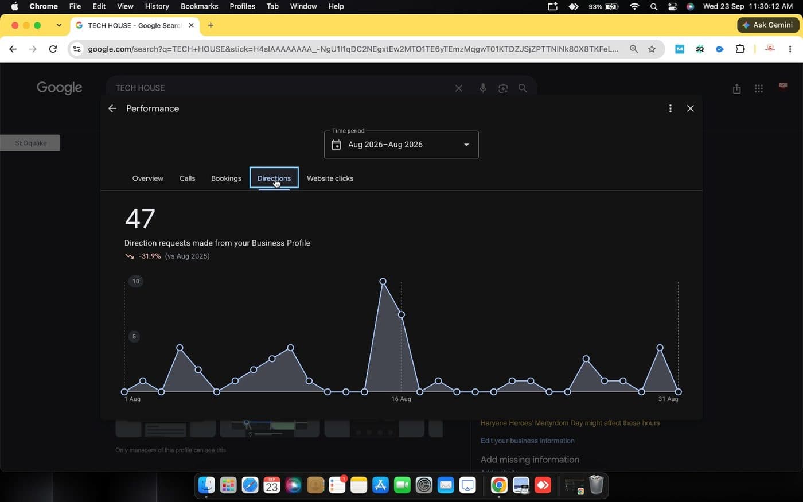This screenshot has height=502, width=803.
Task: Open a new tab
Action: (211, 25)
